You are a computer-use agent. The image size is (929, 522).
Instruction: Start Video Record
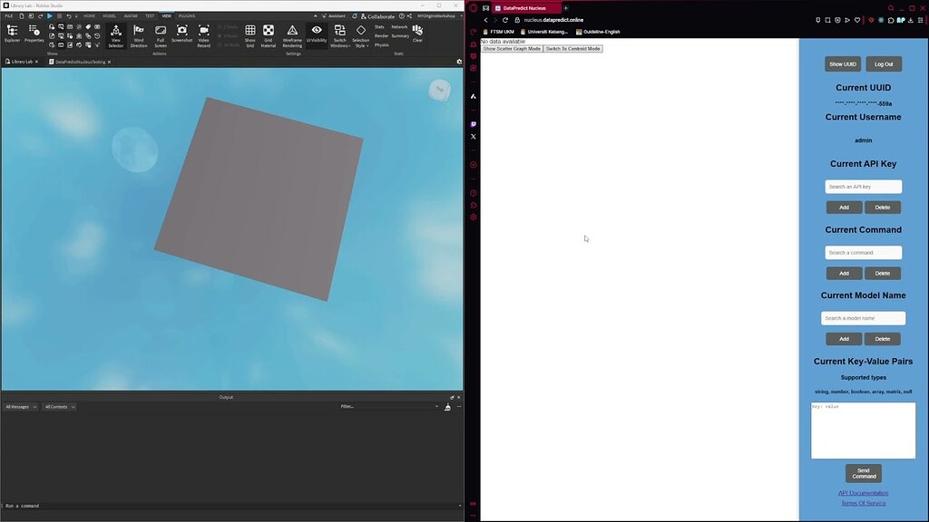tap(204, 35)
